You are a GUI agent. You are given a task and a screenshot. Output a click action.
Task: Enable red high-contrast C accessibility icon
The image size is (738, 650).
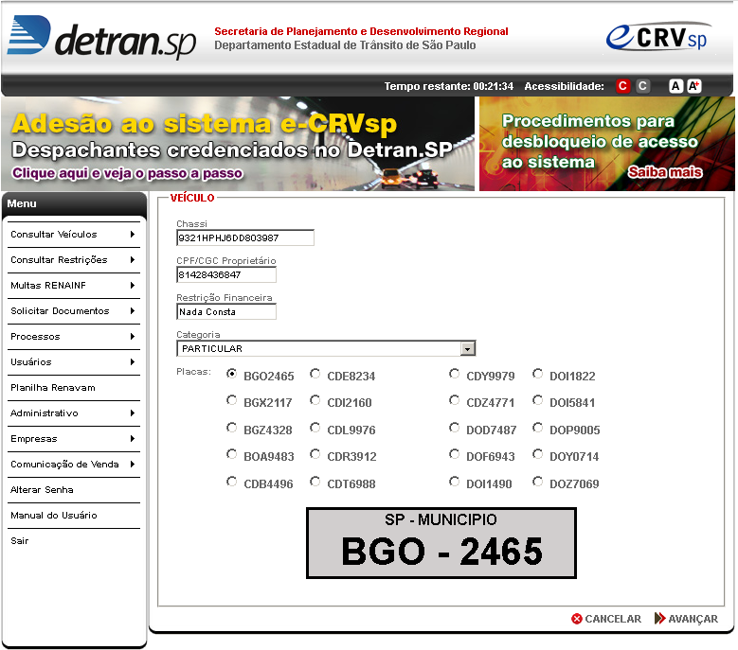(622, 86)
